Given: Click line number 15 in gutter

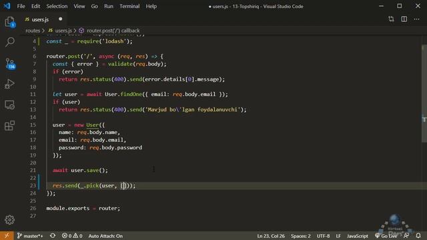Looking at the screenshot, I should (33, 125).
